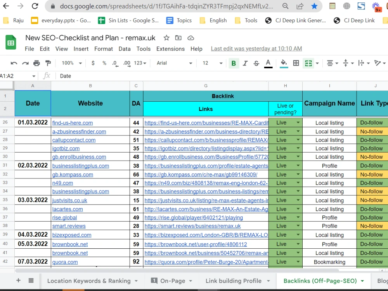Open text rotation dropdown

380,63
